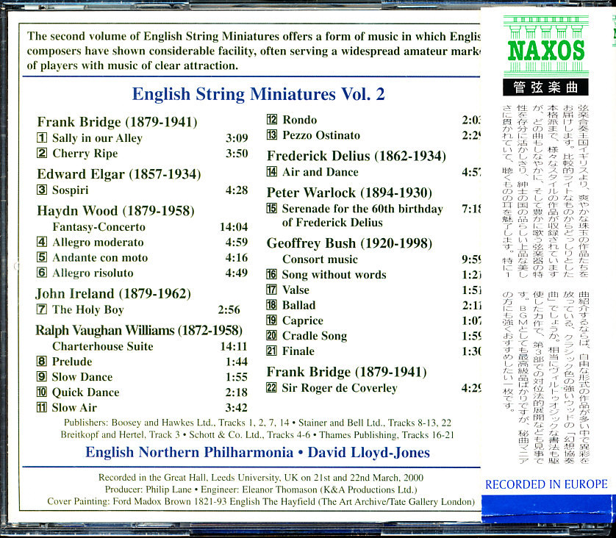Click track number 17 box beside Valse
This screenshot has width=616, height=538.
coord(271,290)
